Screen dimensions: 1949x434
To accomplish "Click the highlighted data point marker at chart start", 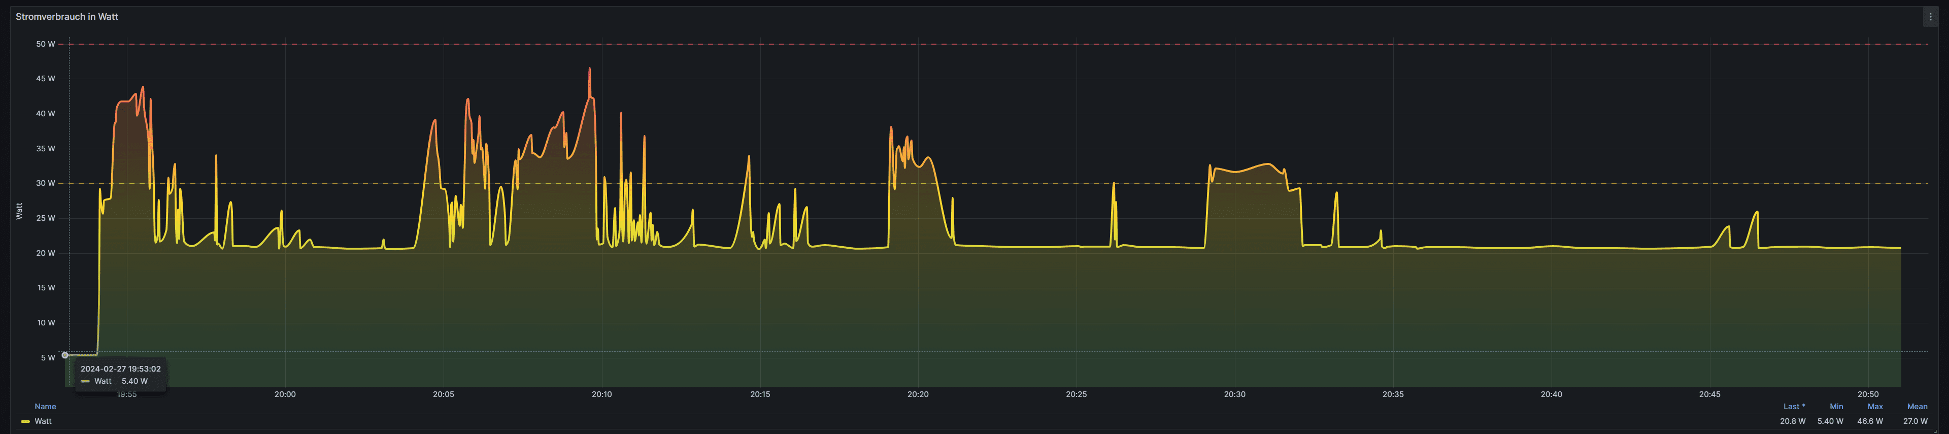I will (65, 355).
